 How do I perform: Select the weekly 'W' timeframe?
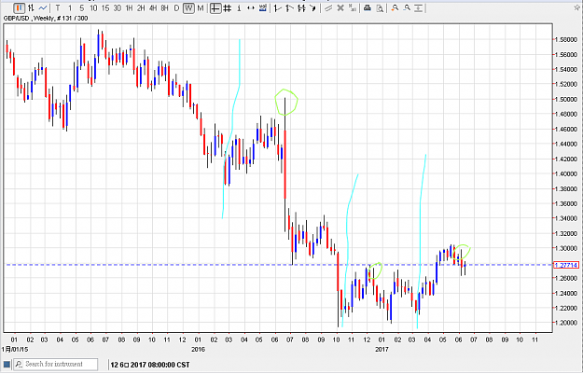point(188,7)
